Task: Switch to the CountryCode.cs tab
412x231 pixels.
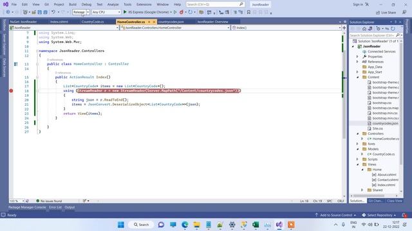Action: [93, 22]
